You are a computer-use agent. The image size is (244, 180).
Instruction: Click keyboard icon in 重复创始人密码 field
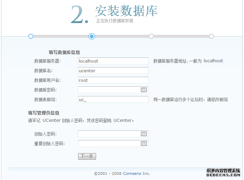[x=144, y=144]
